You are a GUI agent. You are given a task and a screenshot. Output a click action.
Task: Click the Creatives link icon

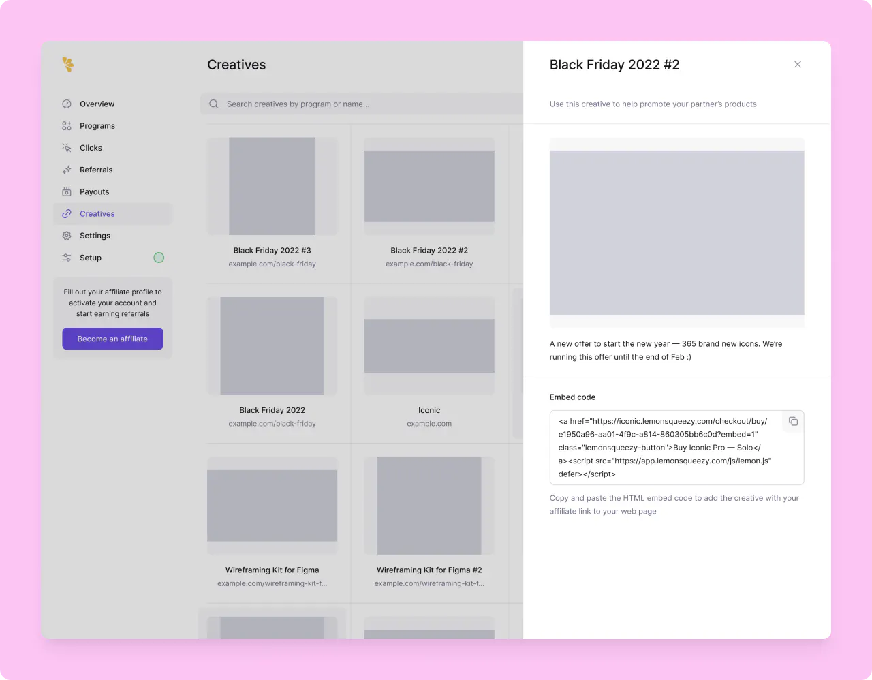pos(67,214)
